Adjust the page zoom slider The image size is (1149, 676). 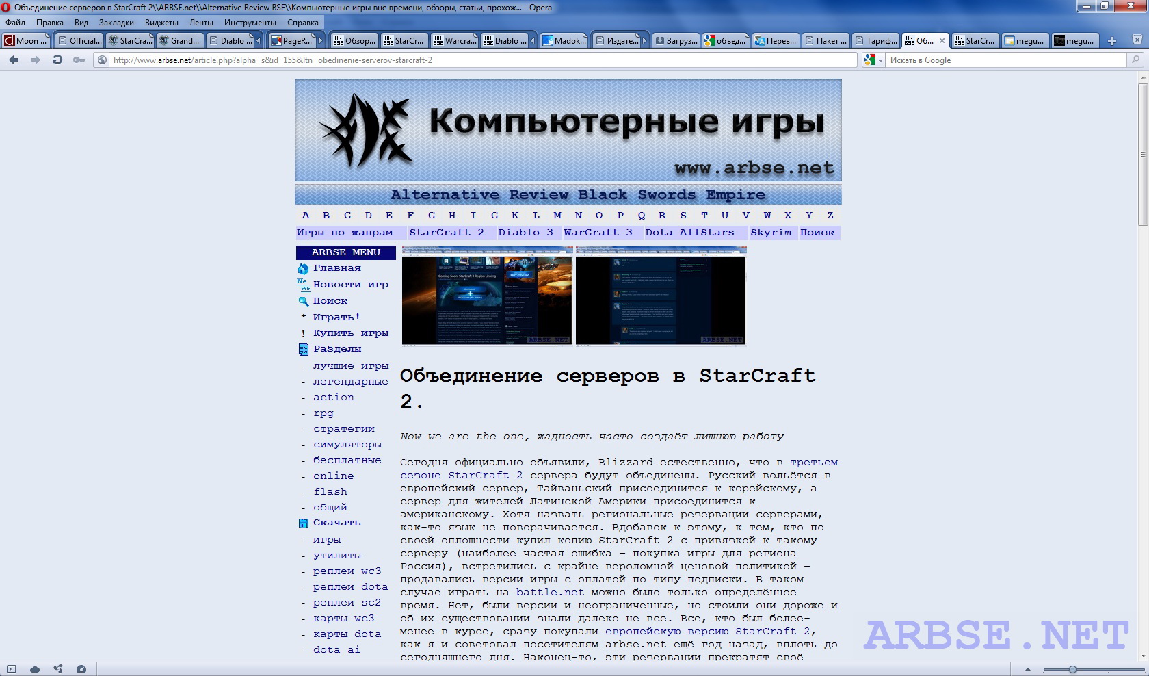click(1072, 670)
